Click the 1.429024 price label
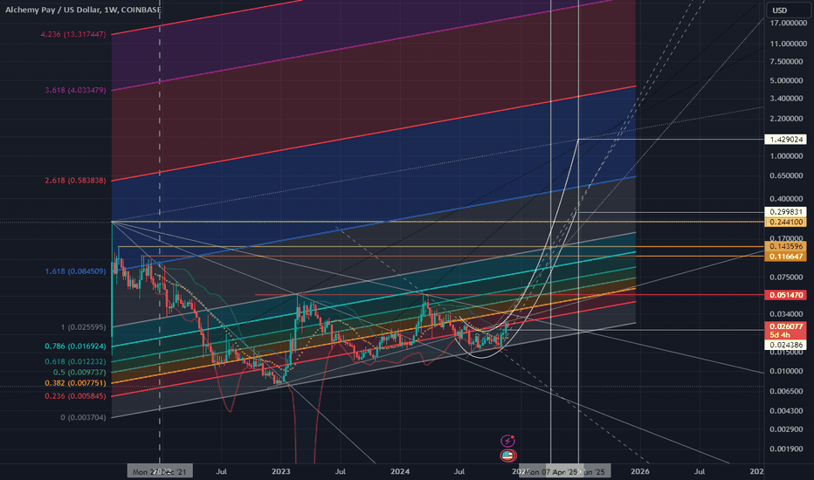The image size is (814, 480). (785, 140)
